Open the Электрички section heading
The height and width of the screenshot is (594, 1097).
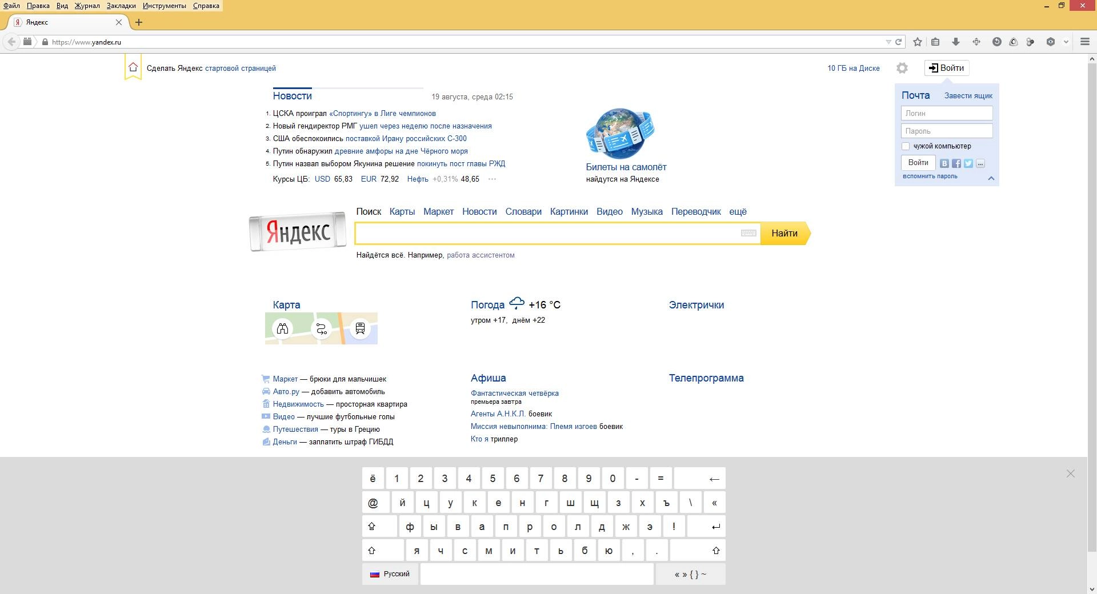696,305
